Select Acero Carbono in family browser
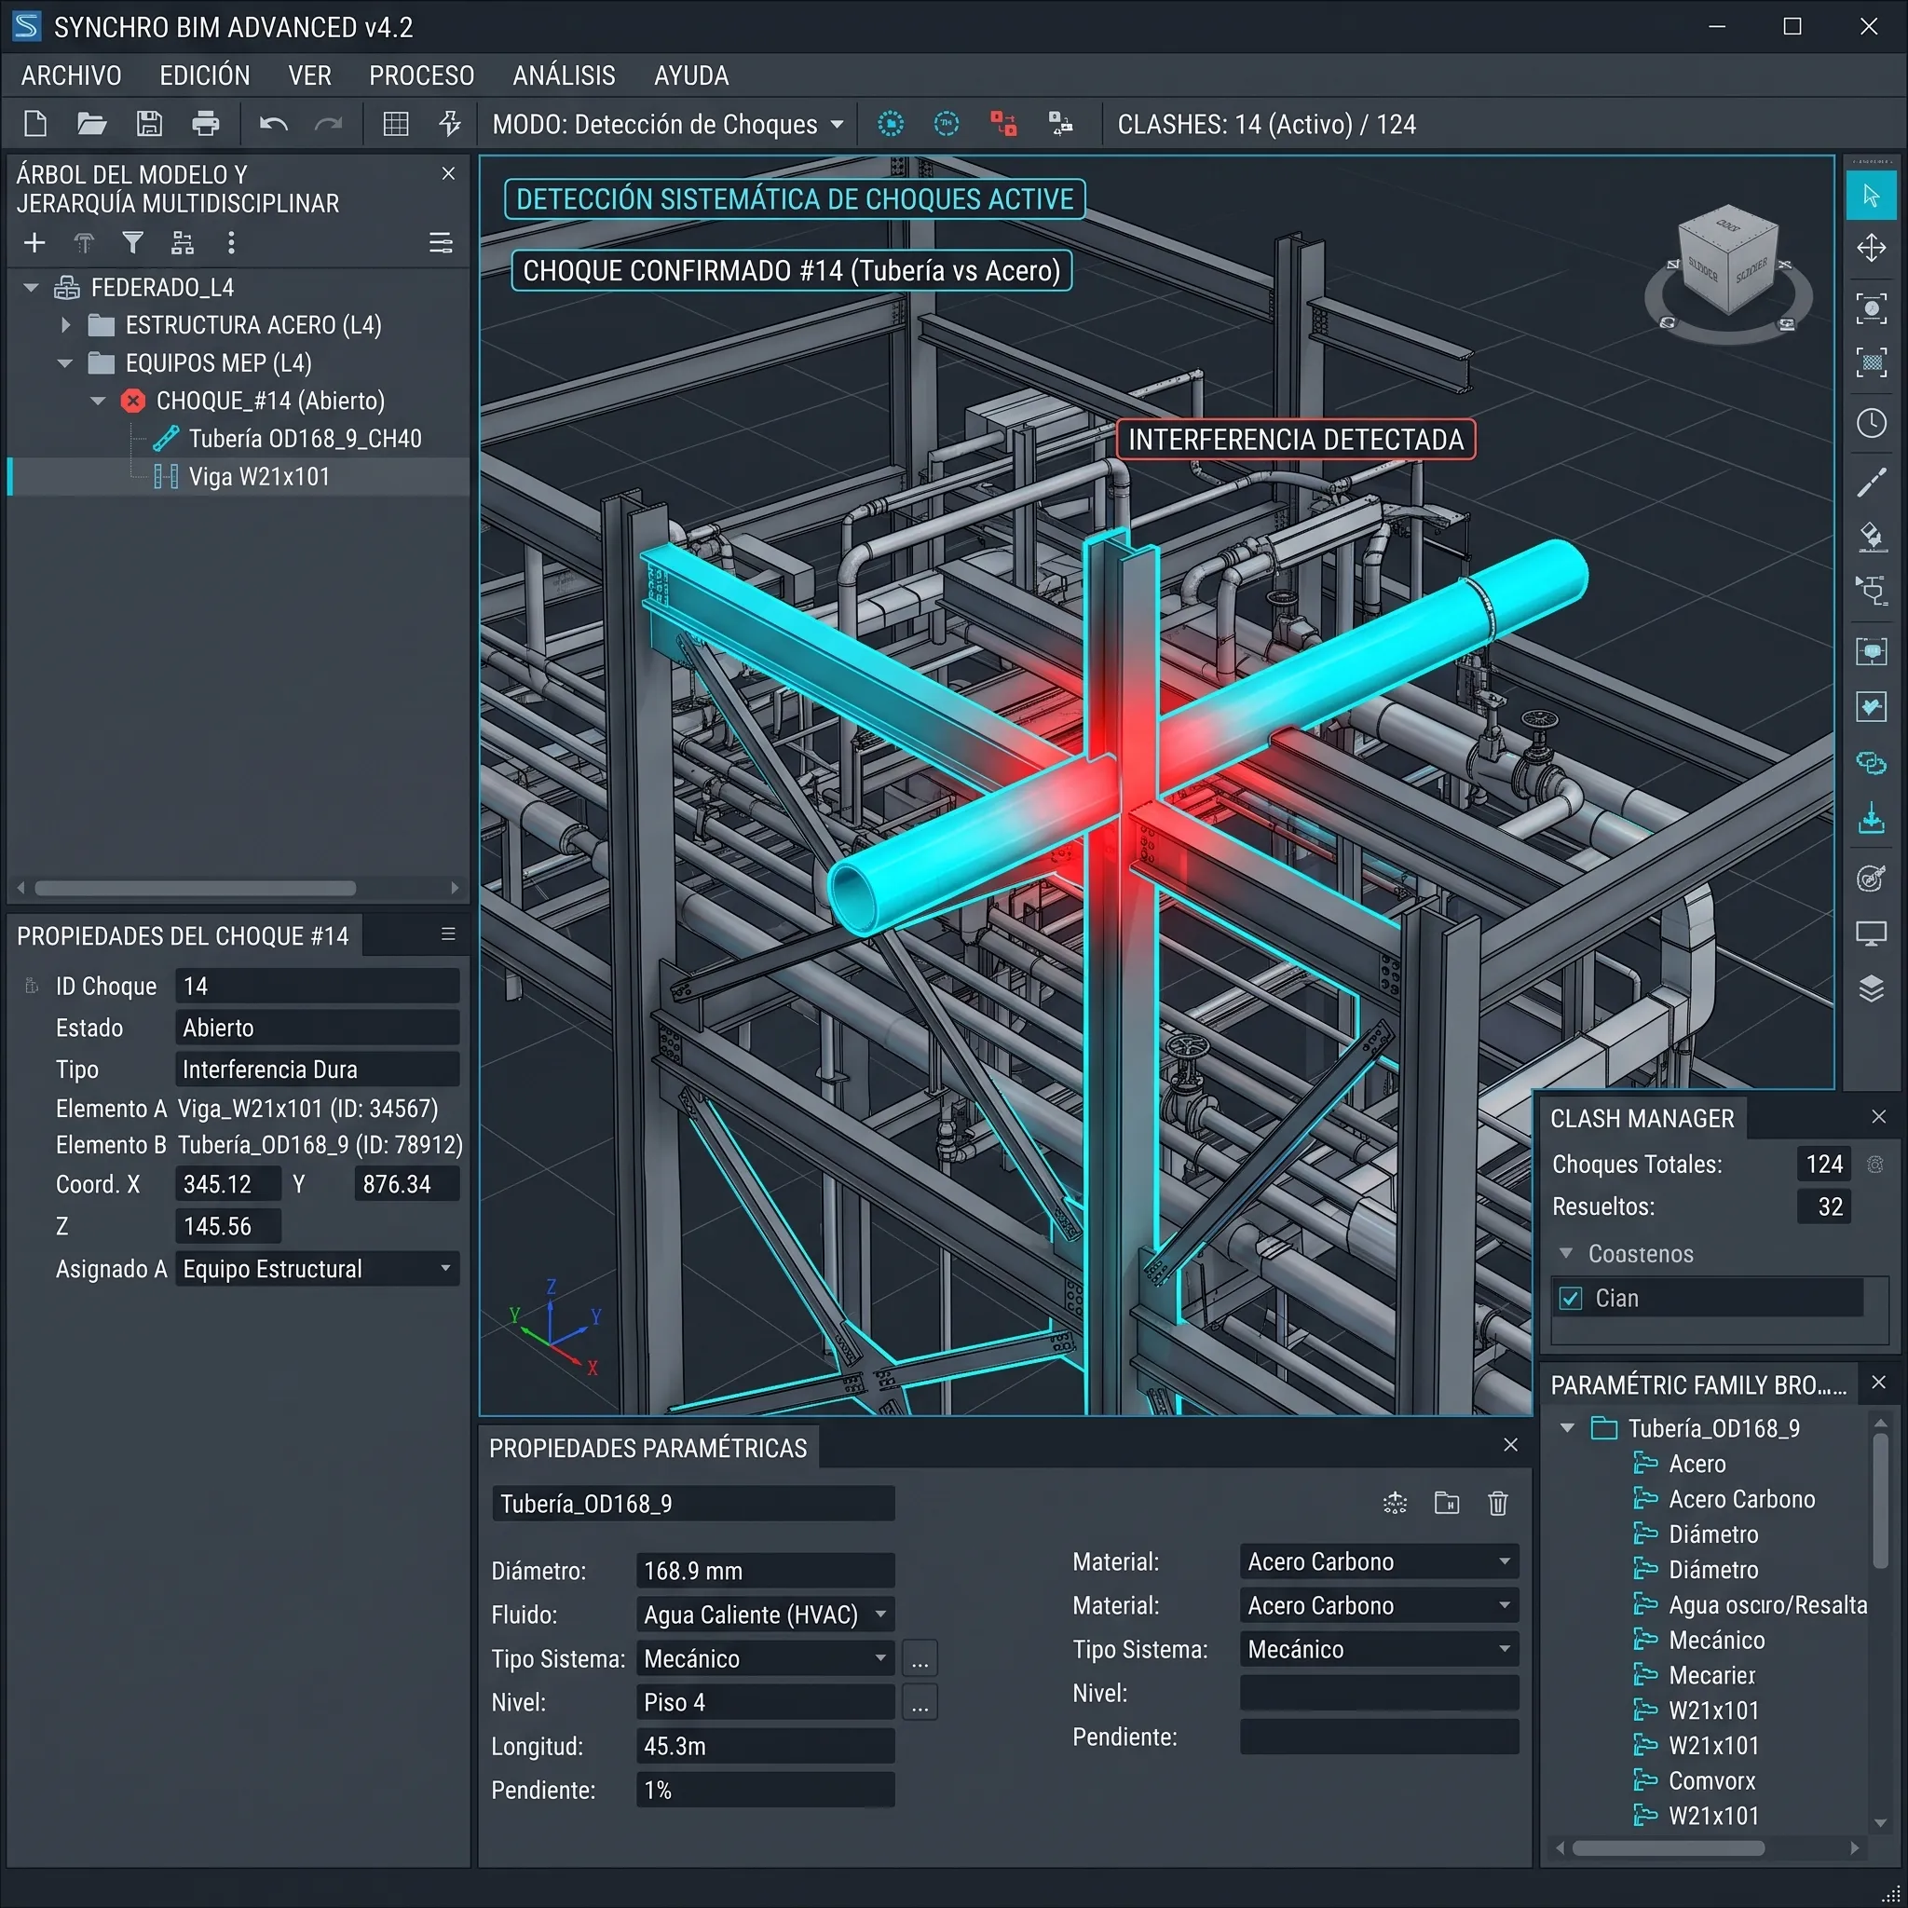The width and height of the screenshot is (1908, 1908). click(1741, 1499)
